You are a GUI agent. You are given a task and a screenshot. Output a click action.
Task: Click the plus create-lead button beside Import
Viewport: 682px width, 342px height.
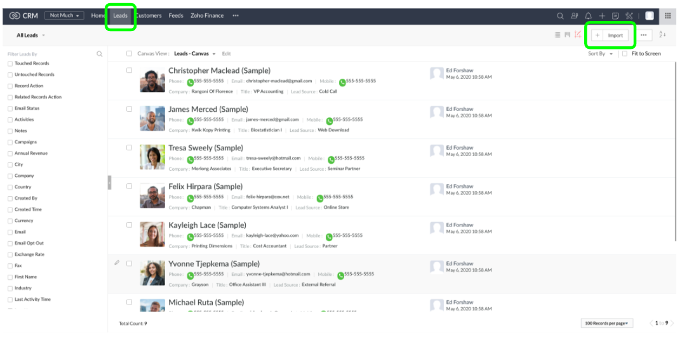coord(597,35)
